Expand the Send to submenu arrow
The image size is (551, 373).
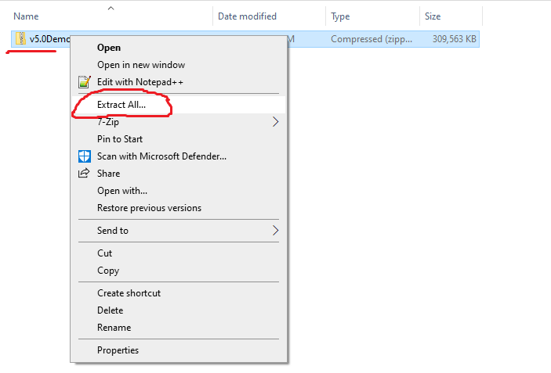coord(276,231)
